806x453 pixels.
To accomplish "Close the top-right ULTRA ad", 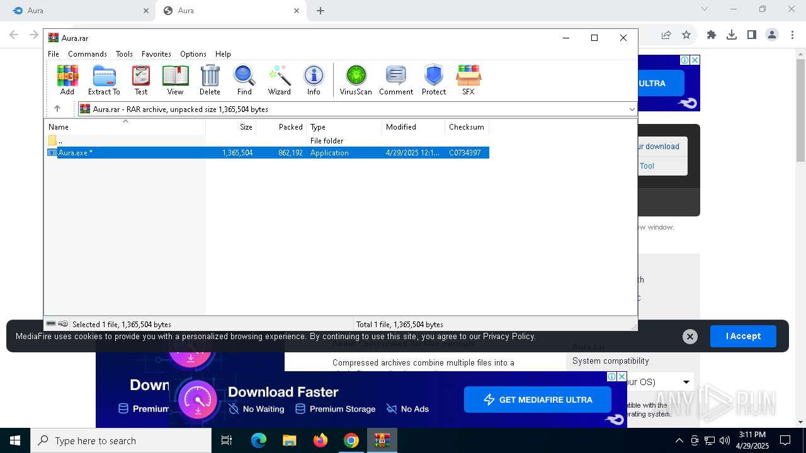I will [695, 60].
